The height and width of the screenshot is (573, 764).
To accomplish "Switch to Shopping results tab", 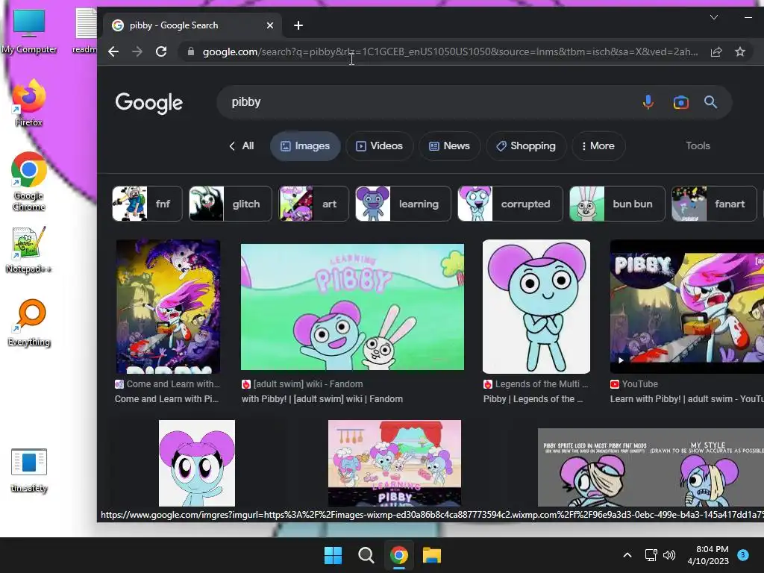I will [526, 145].
